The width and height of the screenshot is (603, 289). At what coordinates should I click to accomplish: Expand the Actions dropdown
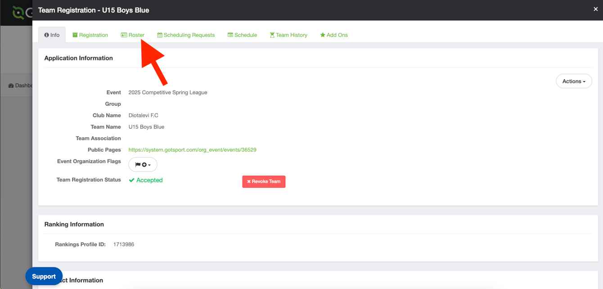[574, 81]
